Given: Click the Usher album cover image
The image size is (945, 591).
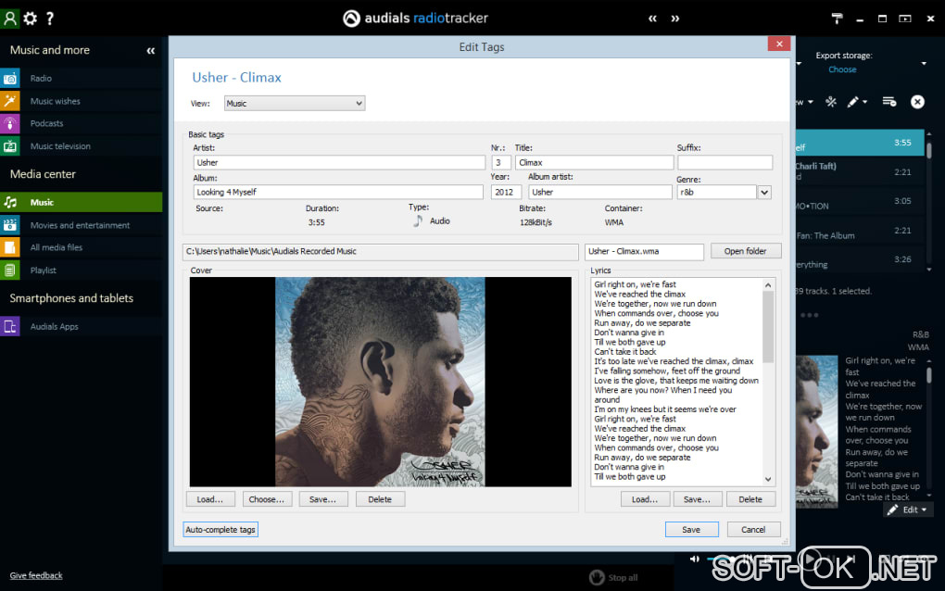Looking at the screenshot, I should point(380,382).
